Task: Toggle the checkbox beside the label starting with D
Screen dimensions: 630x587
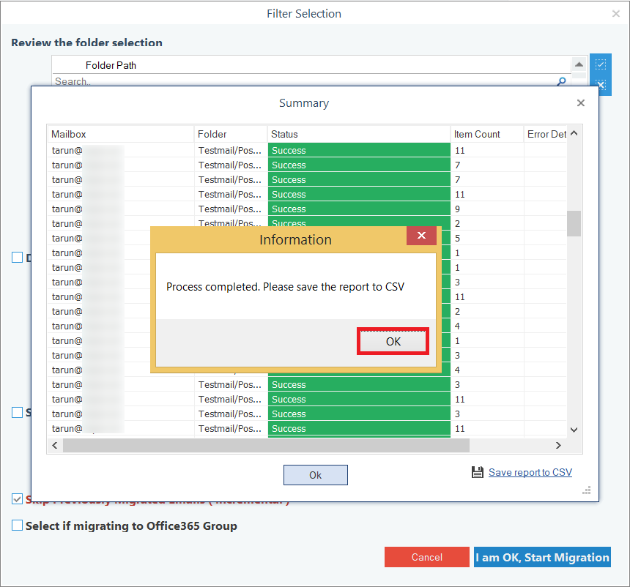Action: [x=18, y=257]
